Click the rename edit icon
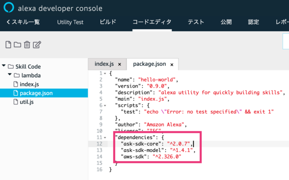 coord(37,45)
